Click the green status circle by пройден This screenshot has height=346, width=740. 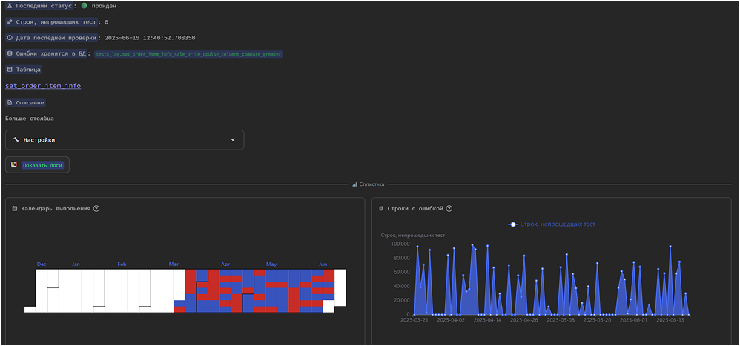pos(84,6)
